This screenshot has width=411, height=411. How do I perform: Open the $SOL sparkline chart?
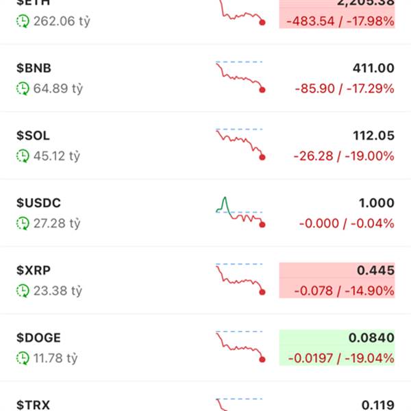pyautogui.click(x=240, y=144)
